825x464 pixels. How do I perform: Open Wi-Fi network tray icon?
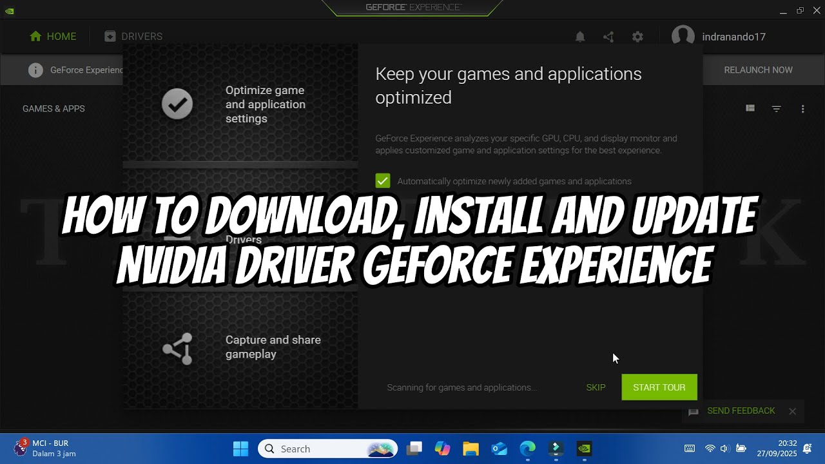(710, 449)
